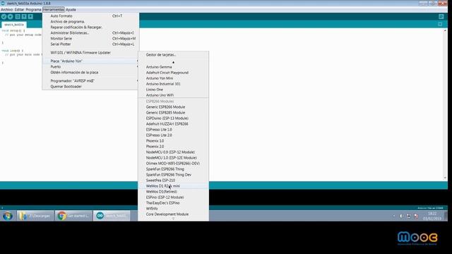The image size is (452, 254).
Task: Open the Ayuda menu
Action: (x=71, y=9)
